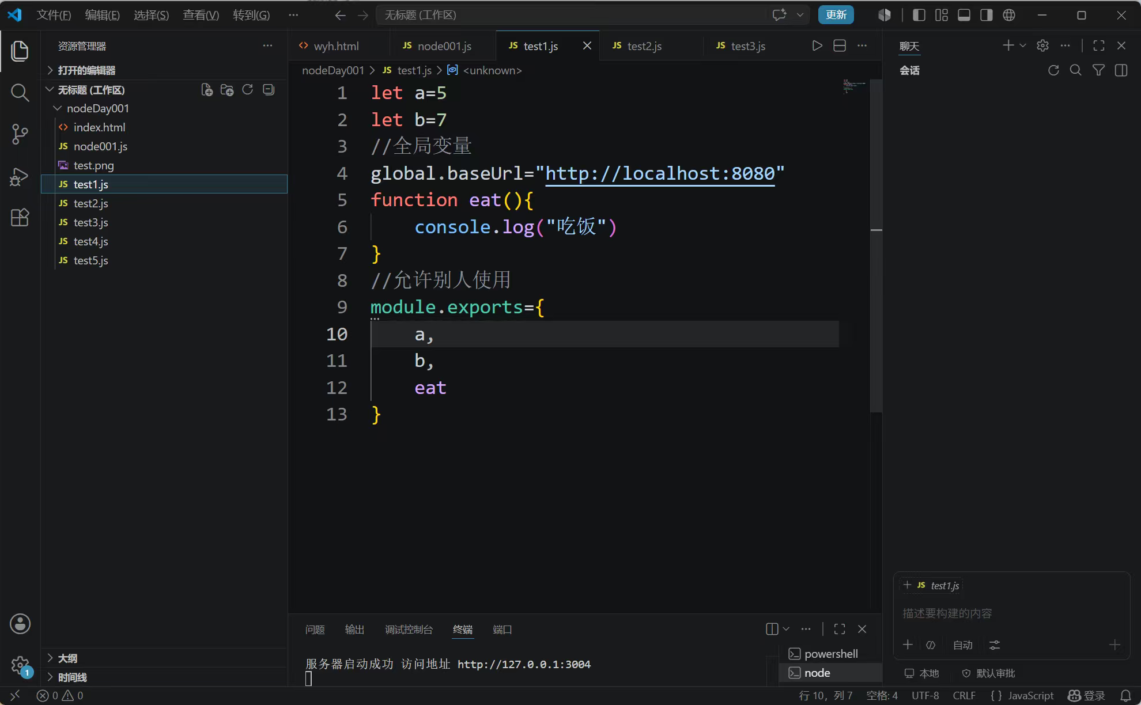Open new chat dropdown arrow
This screenshot has height=705, width=1141.
1023,46
